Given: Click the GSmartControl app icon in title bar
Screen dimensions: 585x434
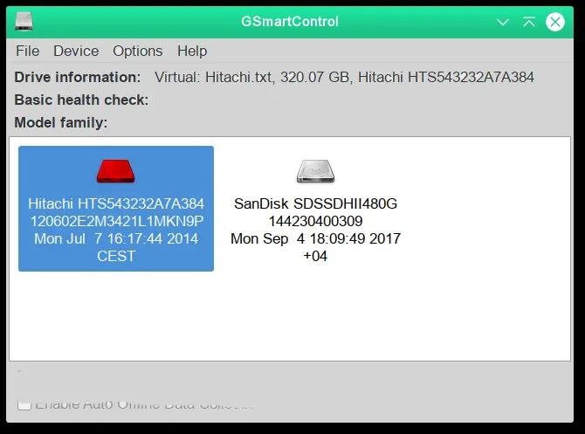Looking at the screenshot, I should [24, 21].
